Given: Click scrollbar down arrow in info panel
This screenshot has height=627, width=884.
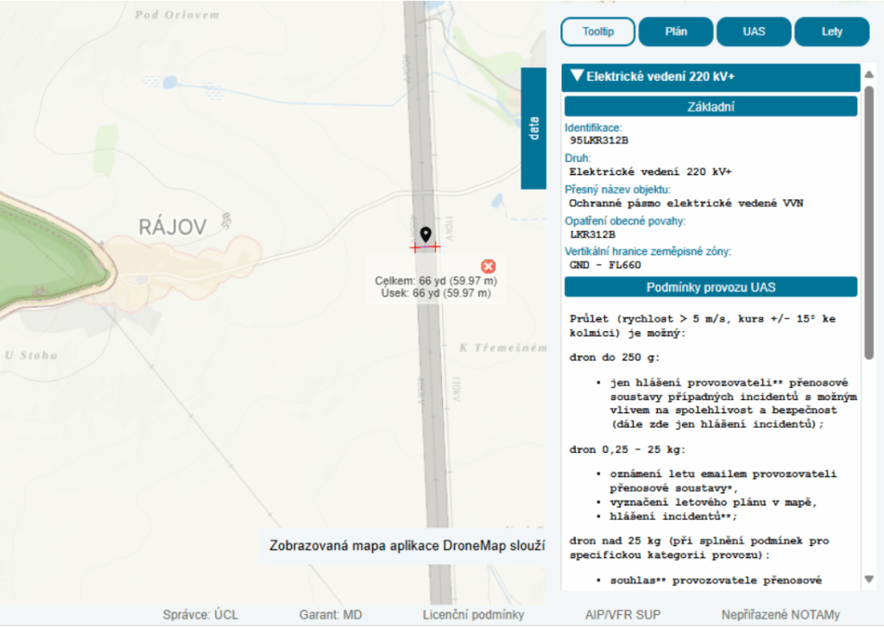Looking at the screenshot, I should pyautogui.click(x=868, y=579).
